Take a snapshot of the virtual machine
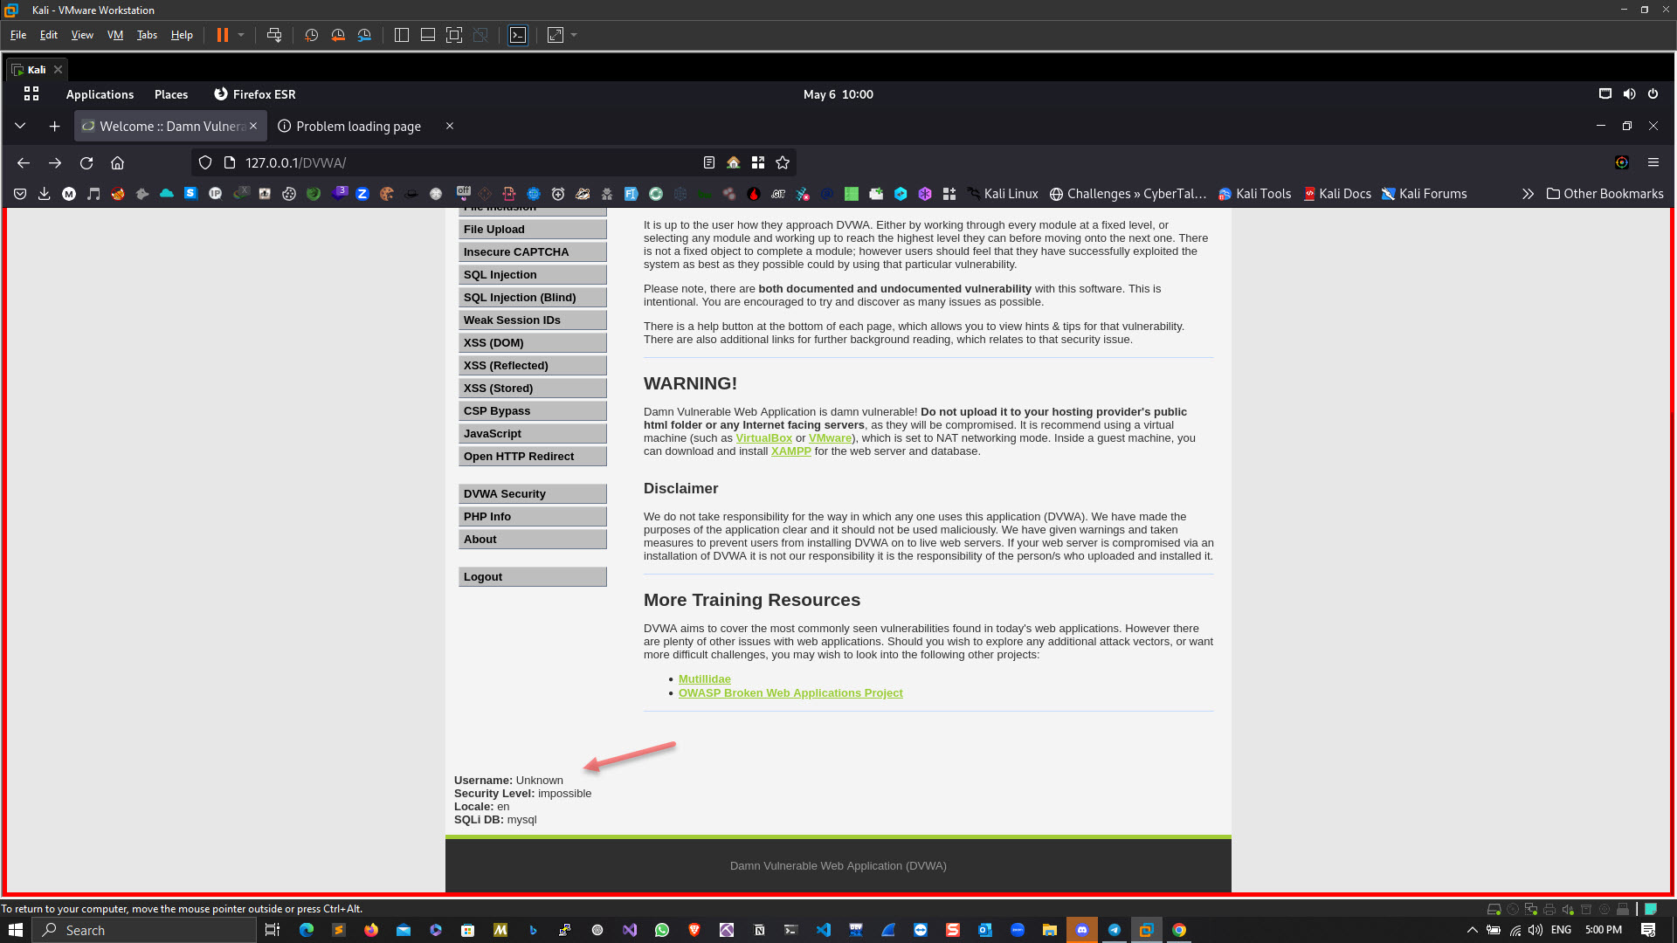The width and height of the screenshot is (1677, 943). (x=311, y=35)
